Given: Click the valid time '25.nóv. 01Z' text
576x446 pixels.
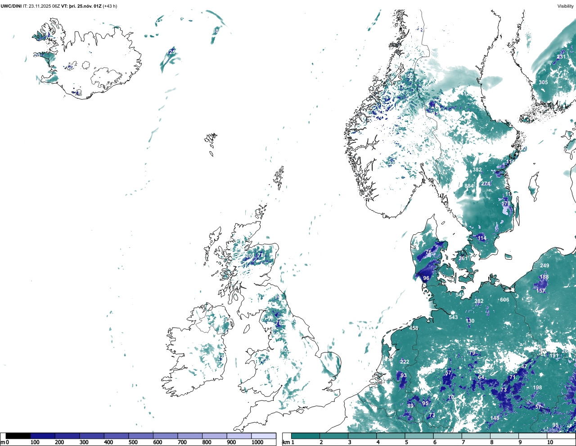Looking at the screenshot, I should [89, 6].
